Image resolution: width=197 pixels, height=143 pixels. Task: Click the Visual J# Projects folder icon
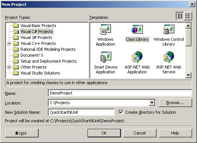[x=16, y=37]
